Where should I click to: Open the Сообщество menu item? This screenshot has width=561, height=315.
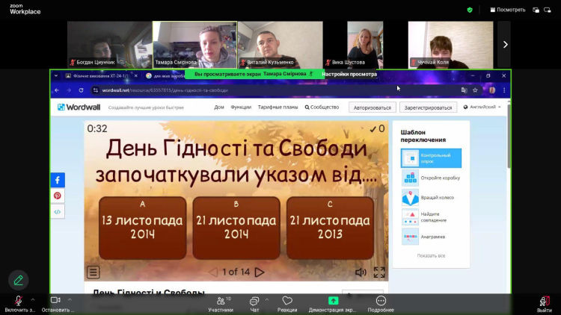(322, 107)
